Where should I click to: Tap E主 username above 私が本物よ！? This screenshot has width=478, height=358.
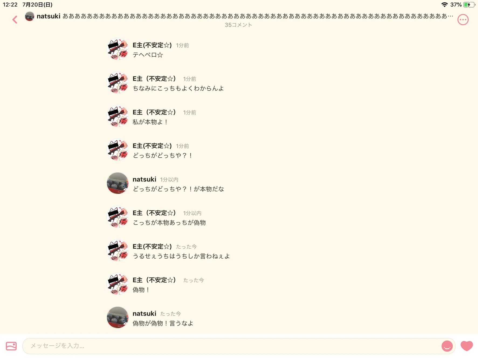point(154,112)
